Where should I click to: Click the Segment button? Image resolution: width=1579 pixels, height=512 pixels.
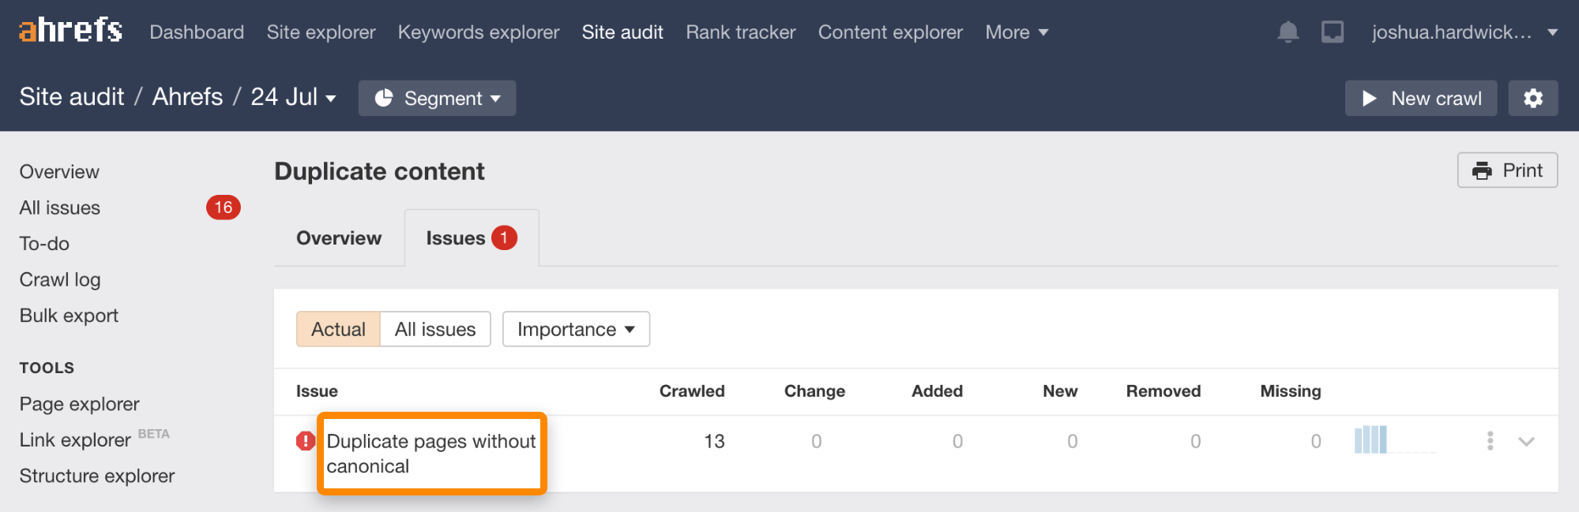[x=437, y=98]
